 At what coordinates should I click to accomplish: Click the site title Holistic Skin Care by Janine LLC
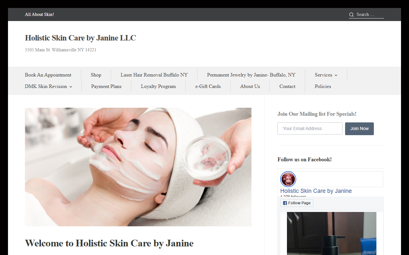click(81, 38)
